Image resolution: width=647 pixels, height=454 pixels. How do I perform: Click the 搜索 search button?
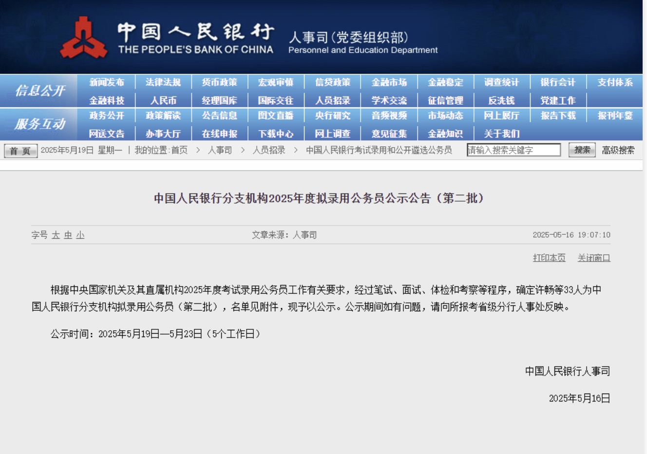582,150
